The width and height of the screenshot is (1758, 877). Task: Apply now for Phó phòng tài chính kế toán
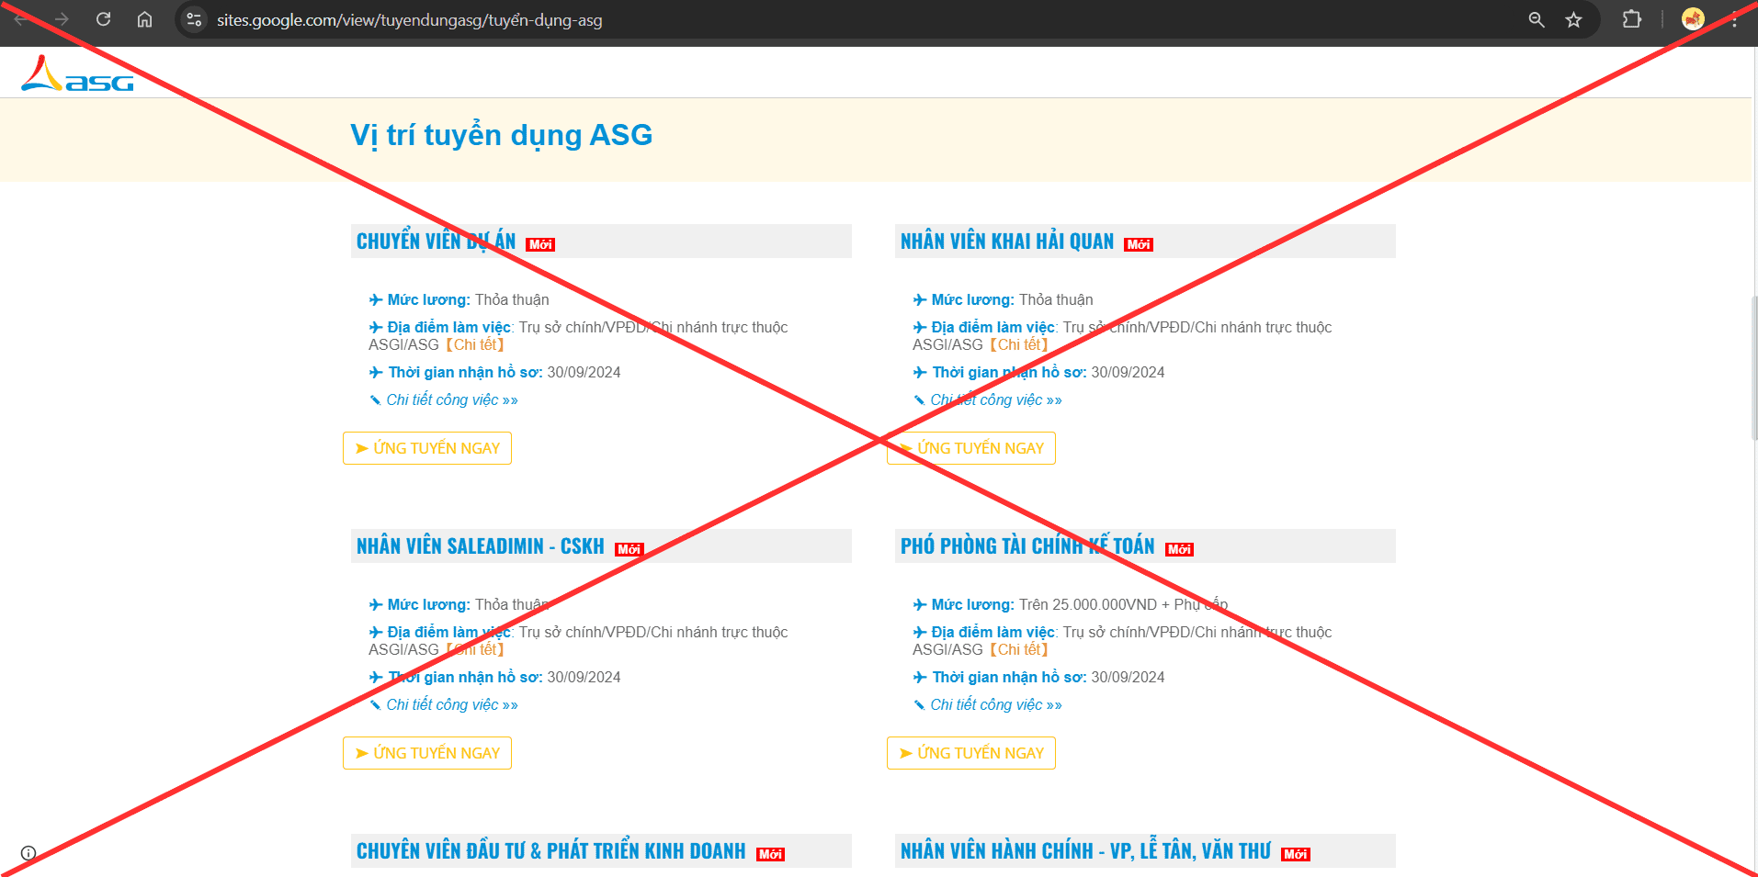coord(971,753)
